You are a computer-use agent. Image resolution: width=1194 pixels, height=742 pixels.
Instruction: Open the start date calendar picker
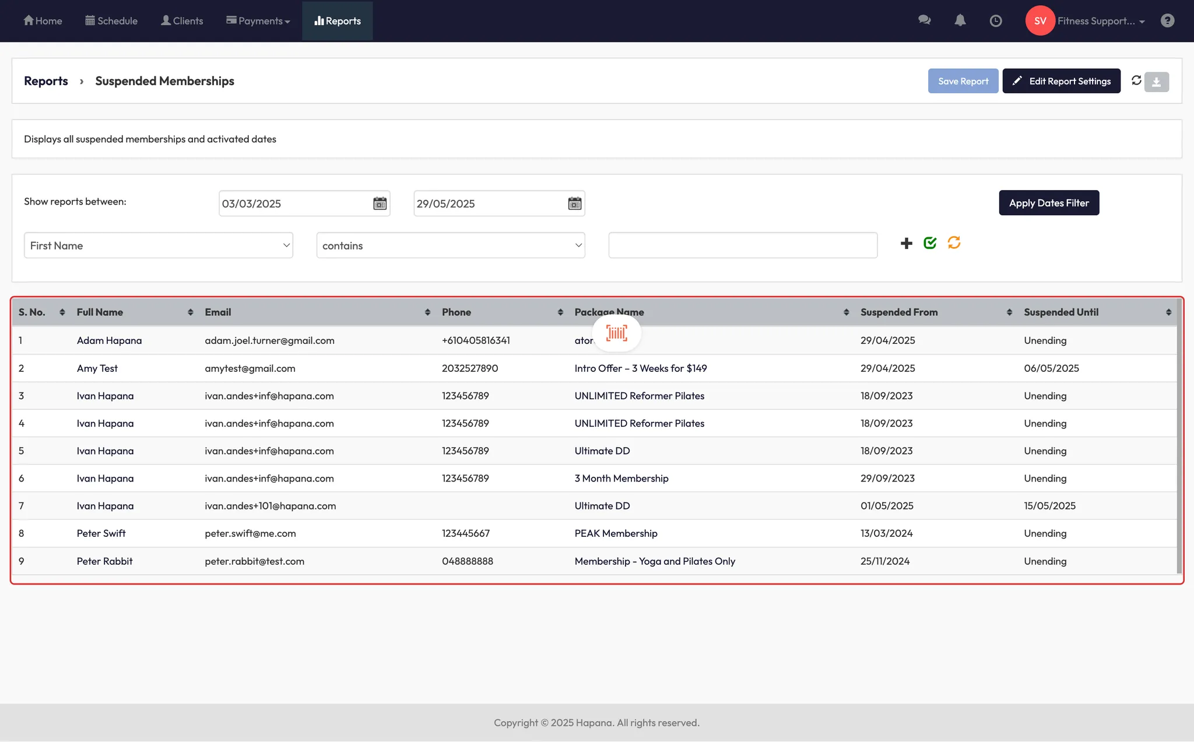coord(380,203)
